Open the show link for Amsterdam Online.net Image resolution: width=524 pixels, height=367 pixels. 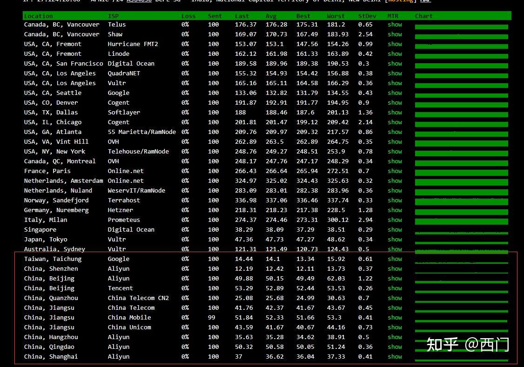point(395,180)
